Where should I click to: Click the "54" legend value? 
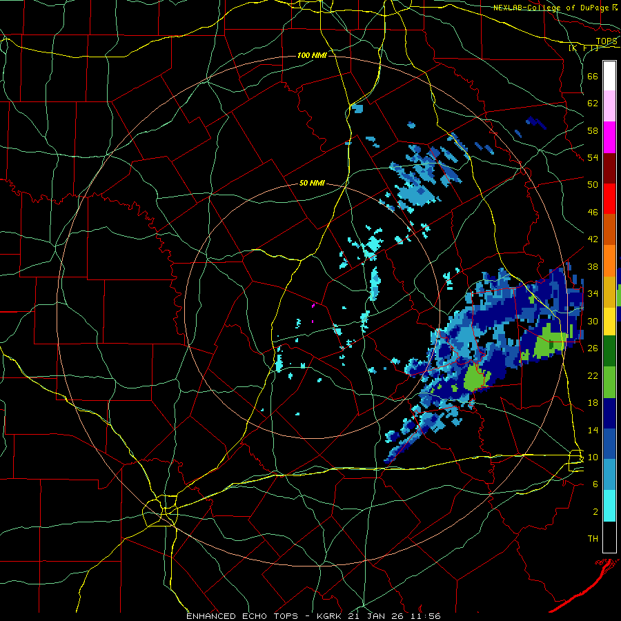click(593, 157)
